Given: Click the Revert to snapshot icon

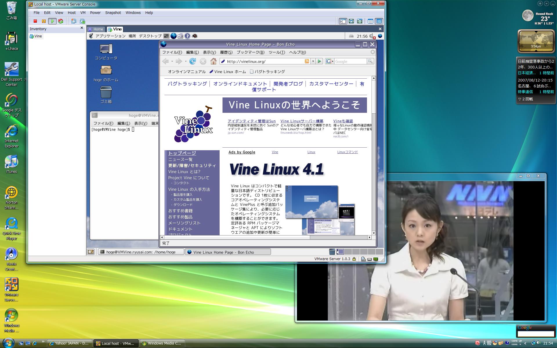Looking at the screenshot, I should coord(82,21).
